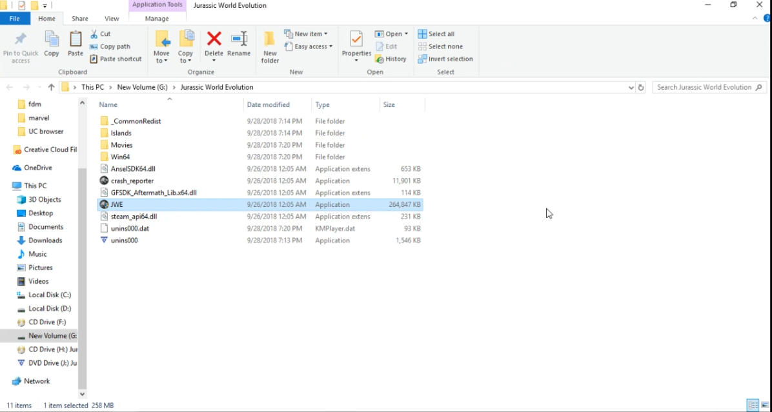Select the Home ribbon tab
This screenshot has width=772, height=412.
point(46,19)
